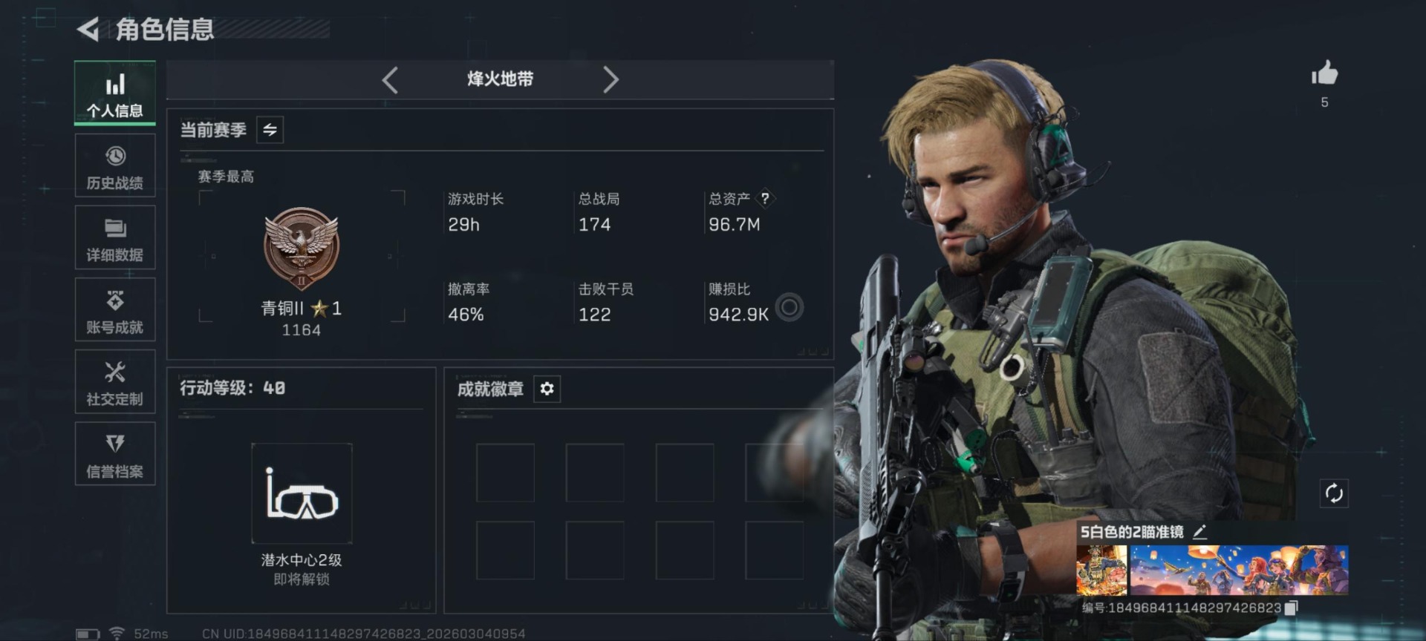Rotate the character with the refresh icon

1334,493
